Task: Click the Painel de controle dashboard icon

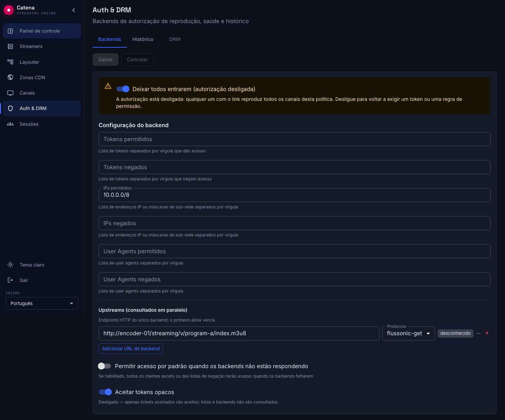Action: (x=11, y=31)
